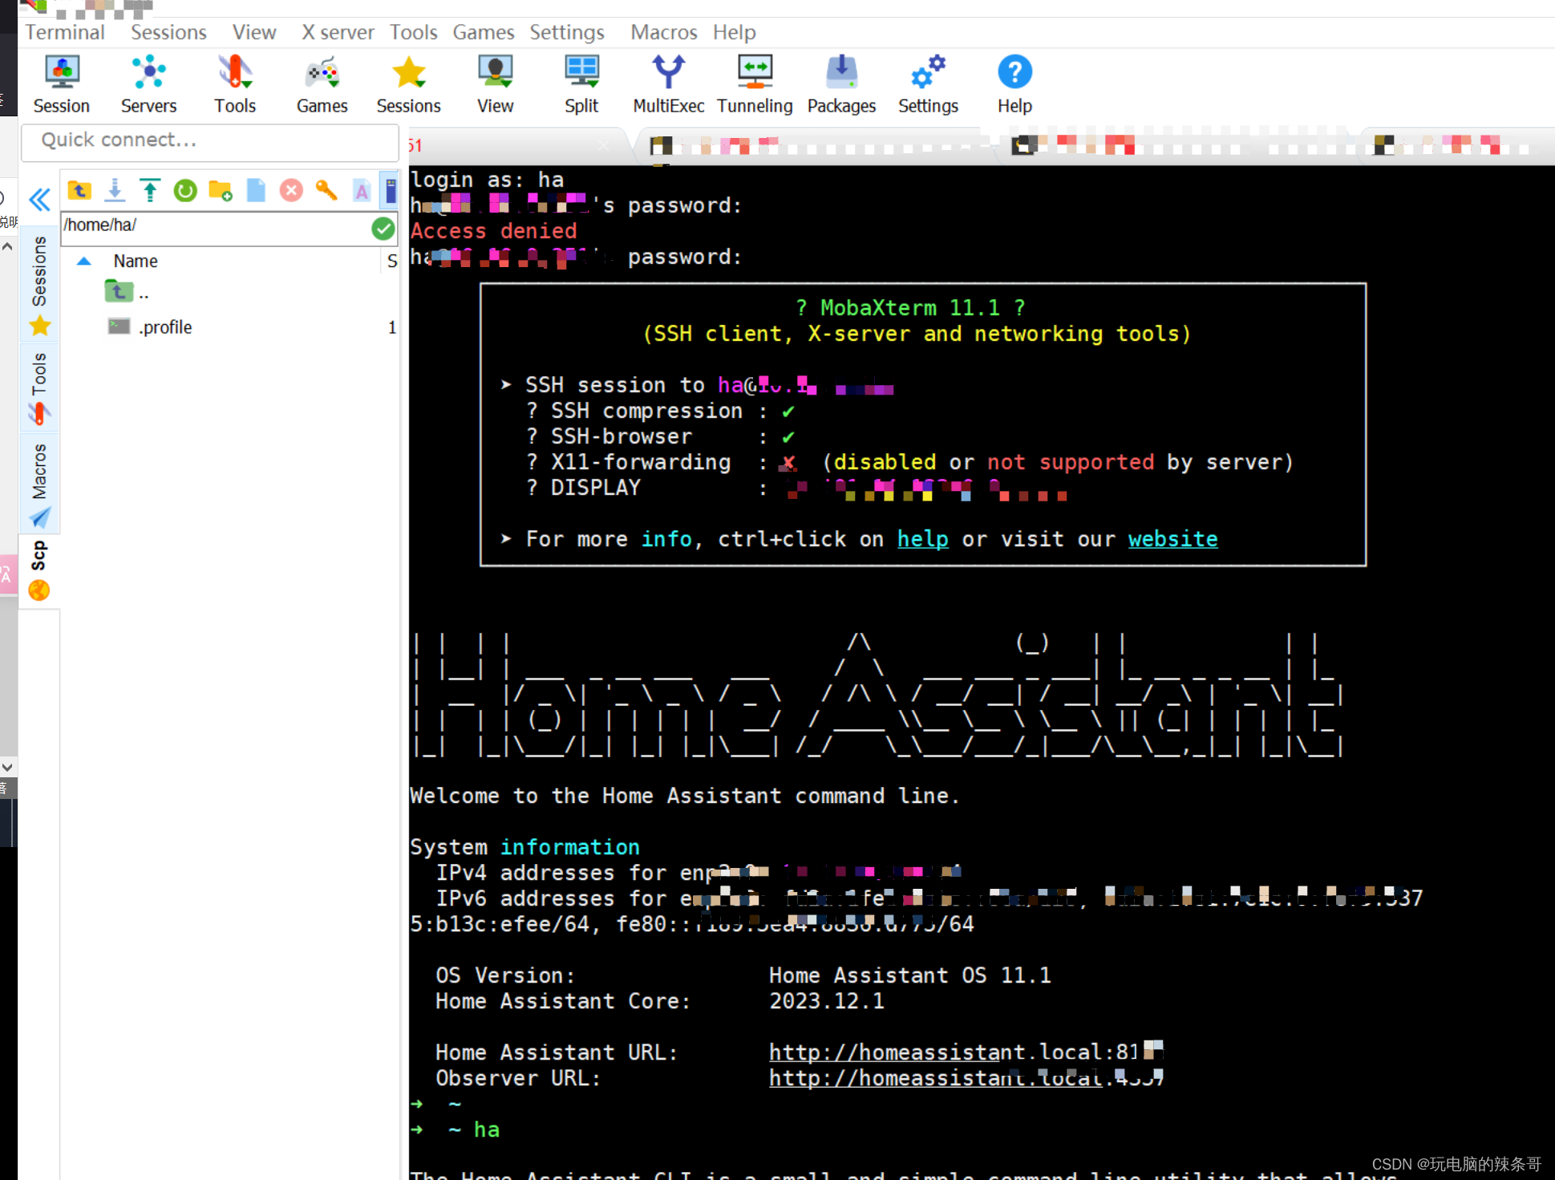Click the Quick connect input field
1555x1180 pixels.
pos(210,140)
